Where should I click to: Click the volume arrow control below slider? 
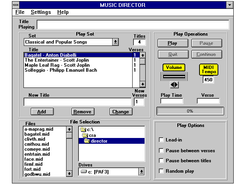(174, 85)
